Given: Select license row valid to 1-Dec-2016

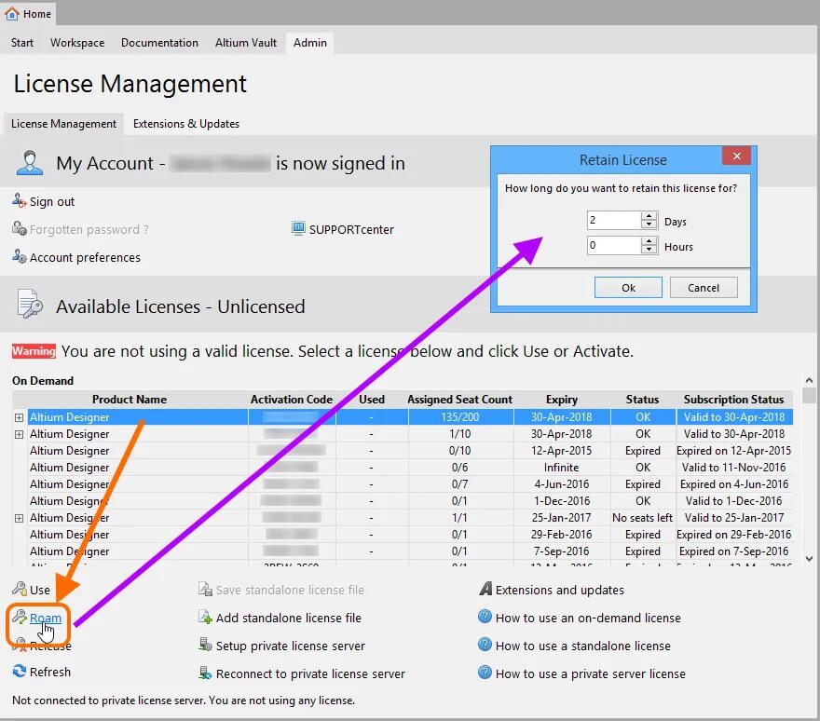Looking at the screenshot, I should click(x=403, y=501).
